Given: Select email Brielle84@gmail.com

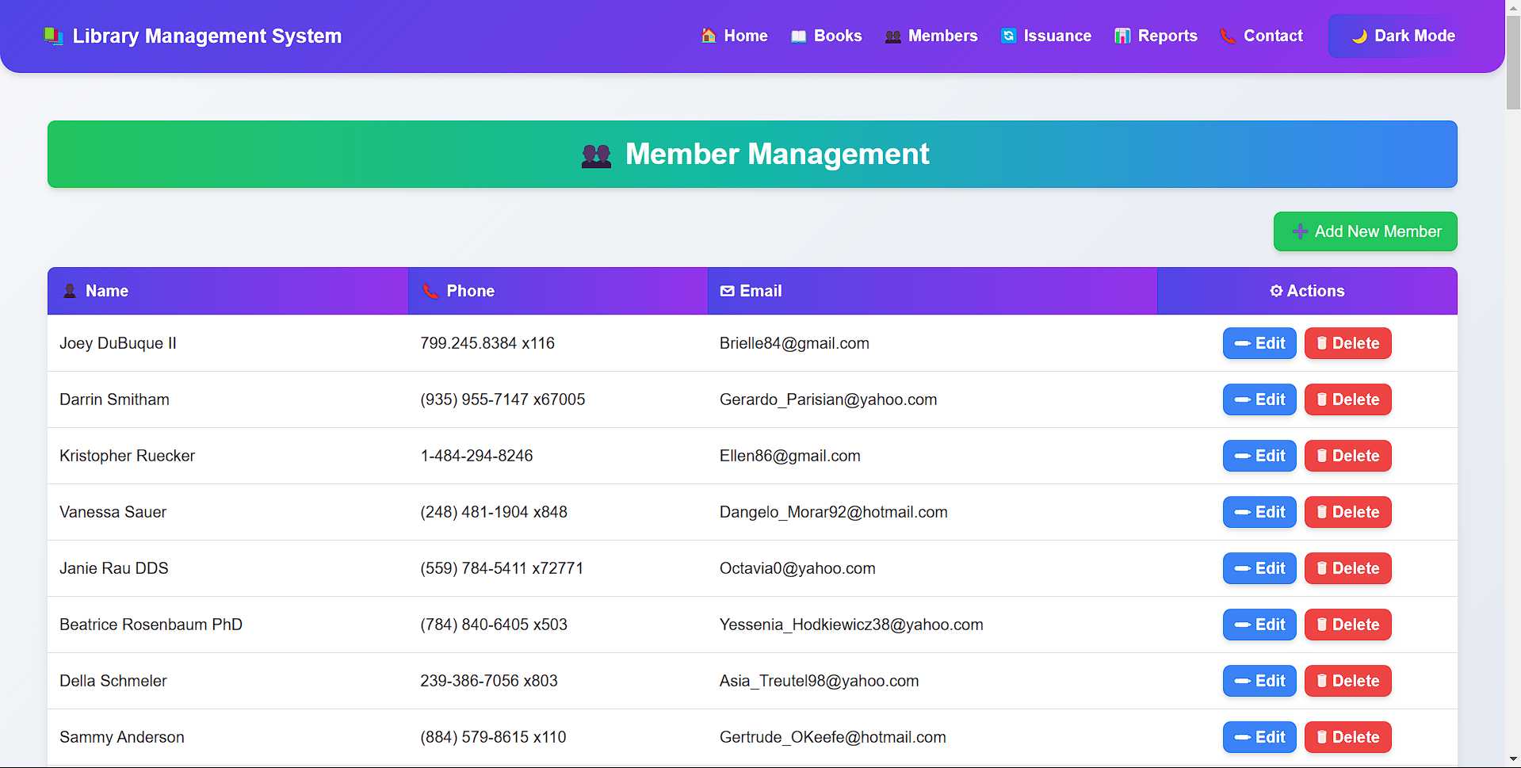Looking at the screenshot, I should (794, 343).
